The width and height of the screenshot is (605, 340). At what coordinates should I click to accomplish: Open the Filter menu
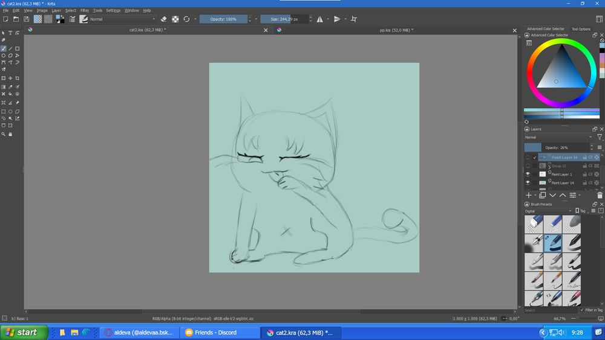point(85,10)
